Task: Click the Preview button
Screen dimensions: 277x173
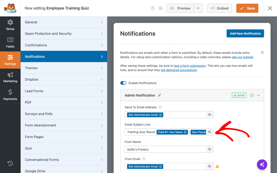Action: pos(180,8)
